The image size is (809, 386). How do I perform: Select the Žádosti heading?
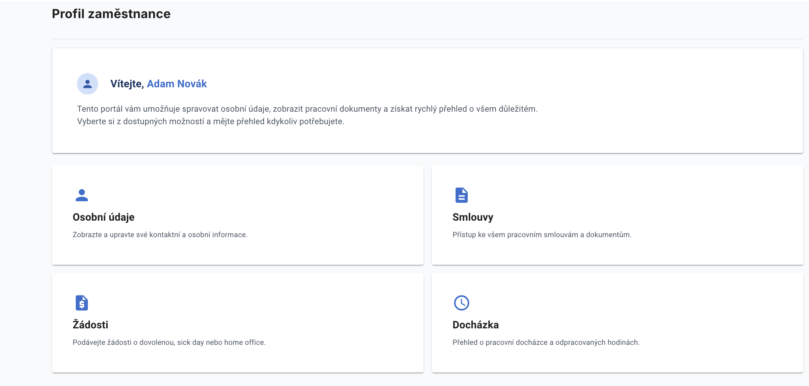[90, 325]
